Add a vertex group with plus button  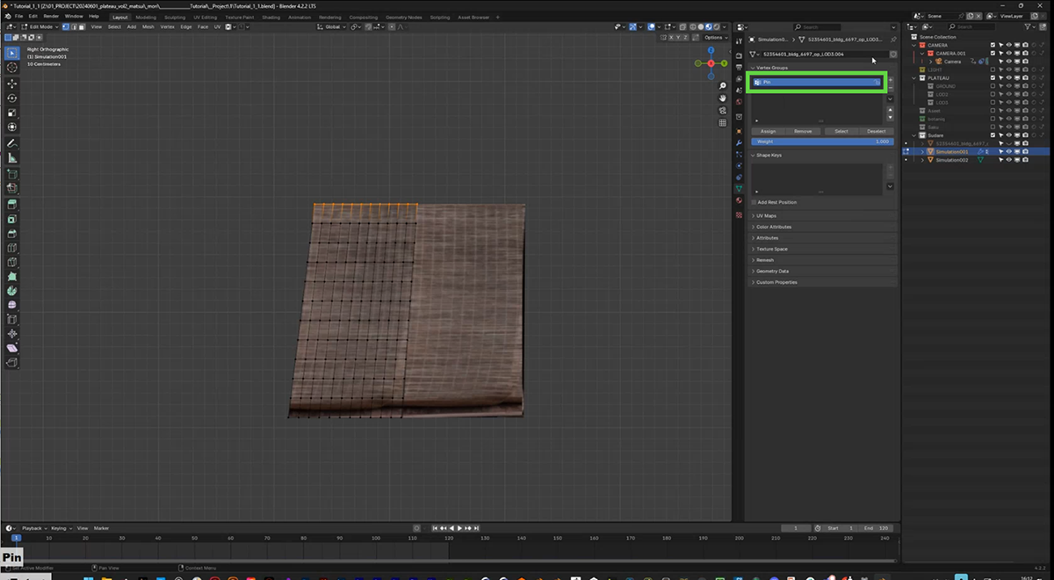click(890, 79)
